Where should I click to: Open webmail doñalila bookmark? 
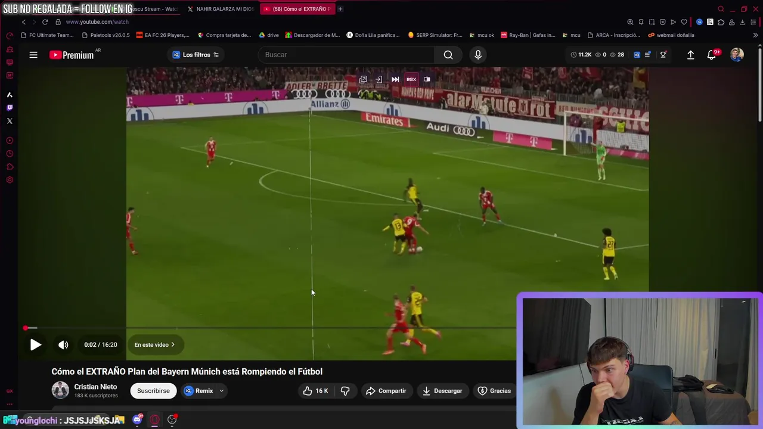click(671, 35)
